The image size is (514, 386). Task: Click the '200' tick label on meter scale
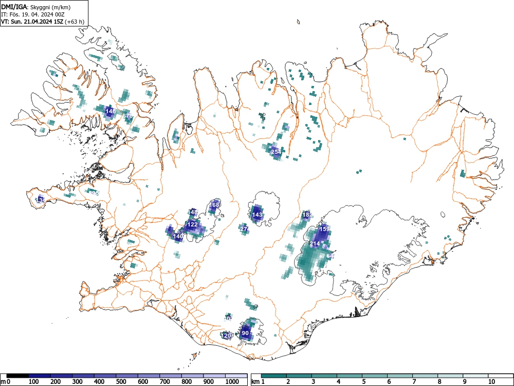pyautogui.click(x=56, y=382)
